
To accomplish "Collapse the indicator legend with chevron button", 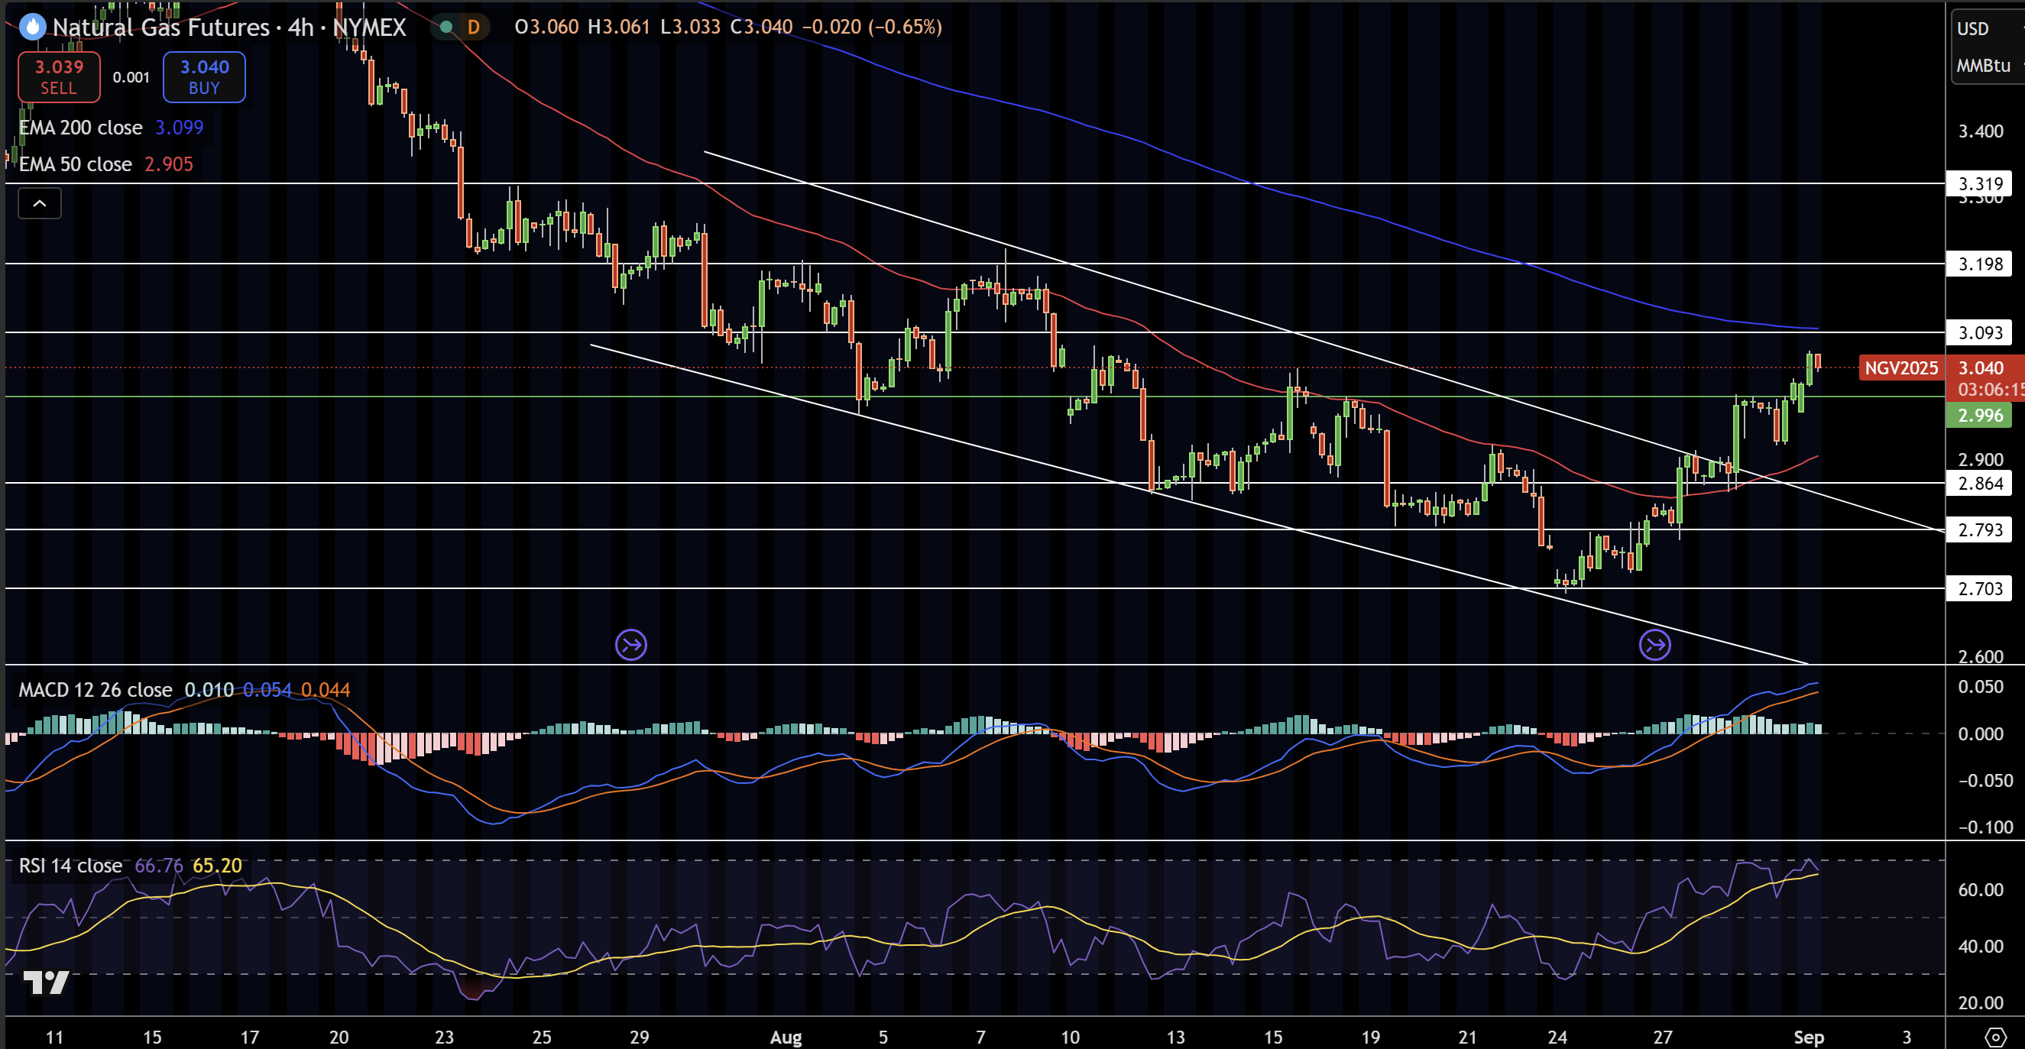I will (x=39, y=204).
